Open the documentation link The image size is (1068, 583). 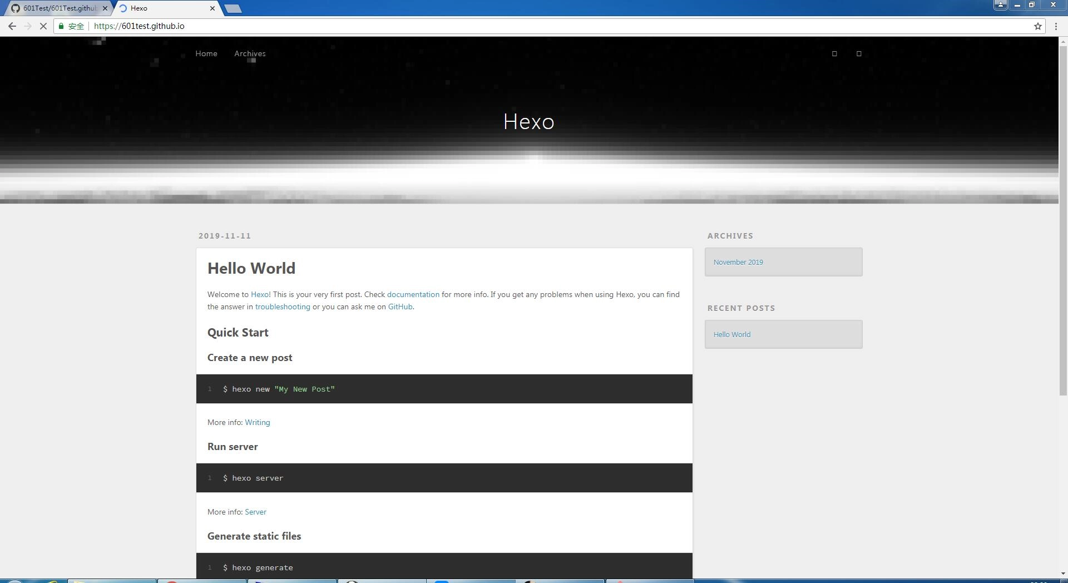[x=413, y=294]
